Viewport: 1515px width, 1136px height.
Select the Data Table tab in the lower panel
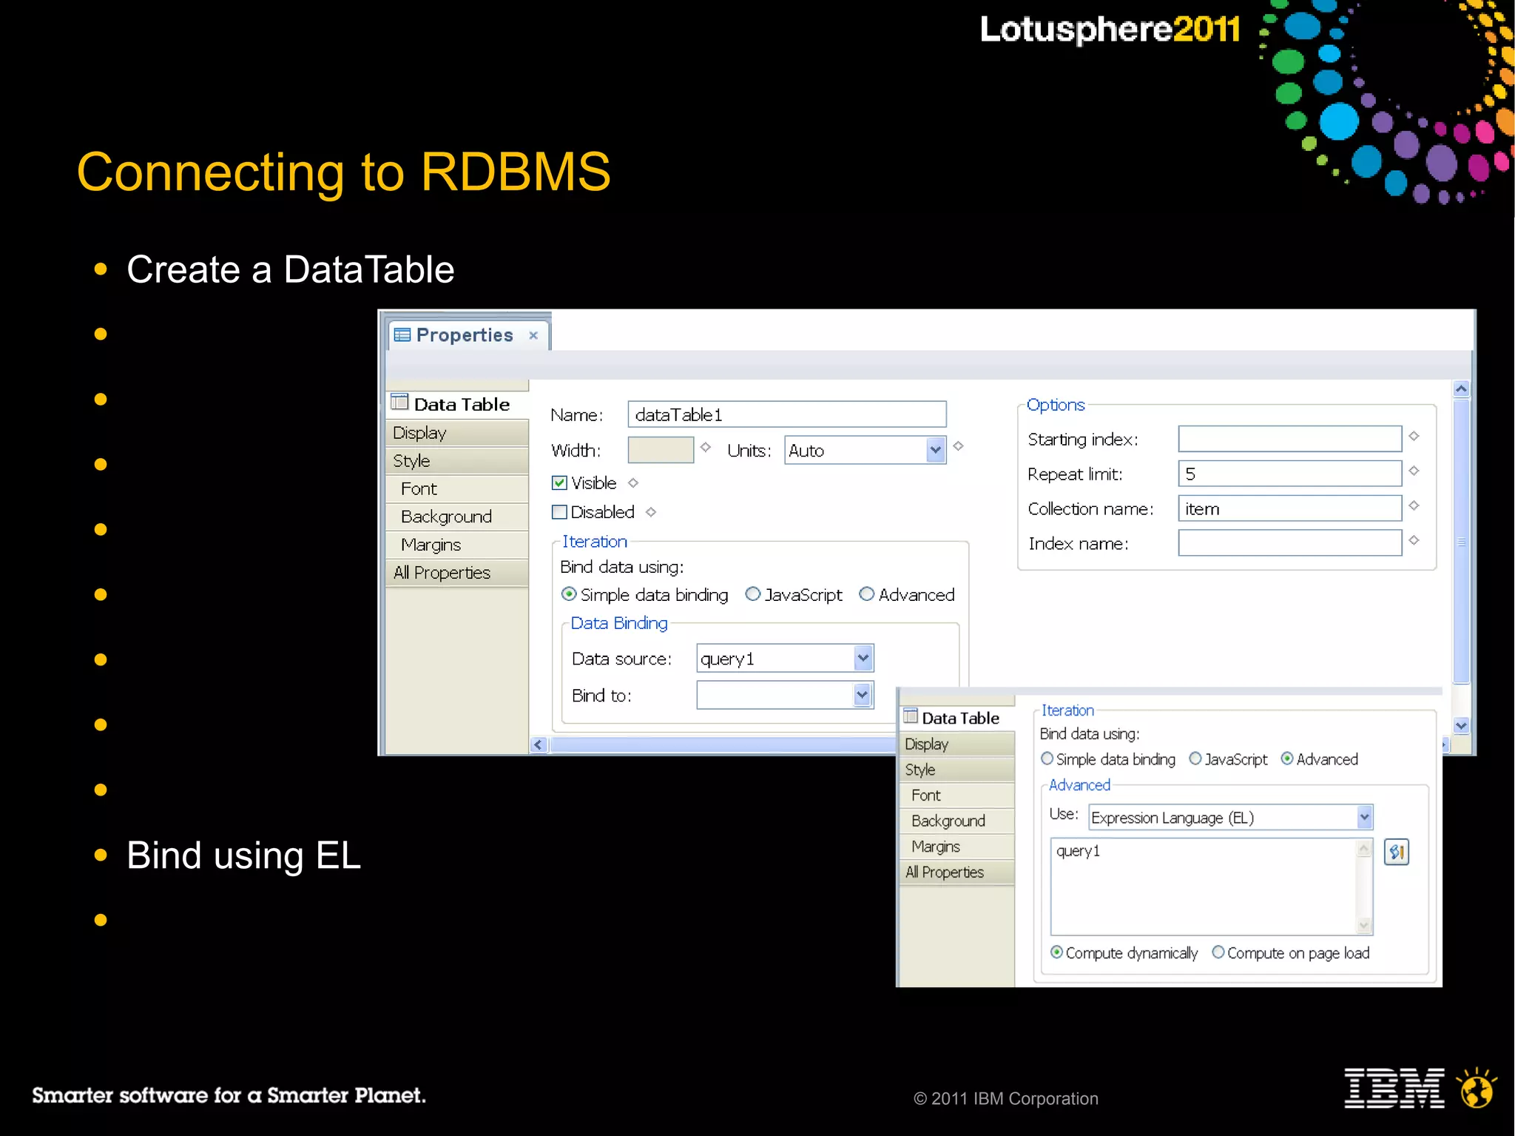pos(956,718)
